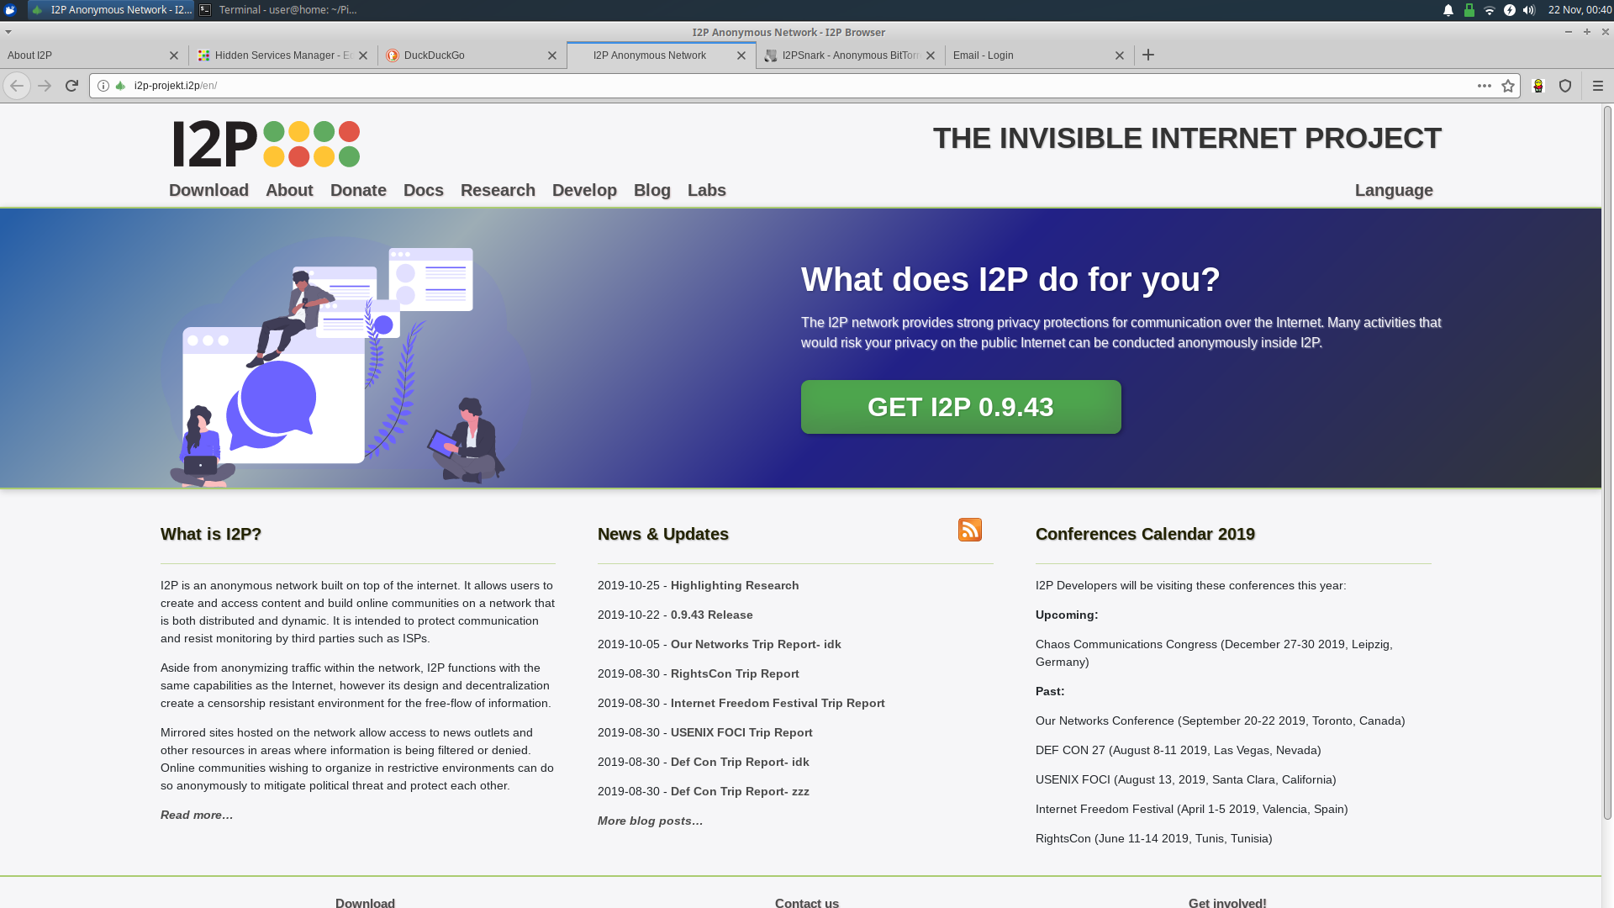
Task: Open the volume control tray icon
Action: pyautogui.click(x=1529, y=10)
